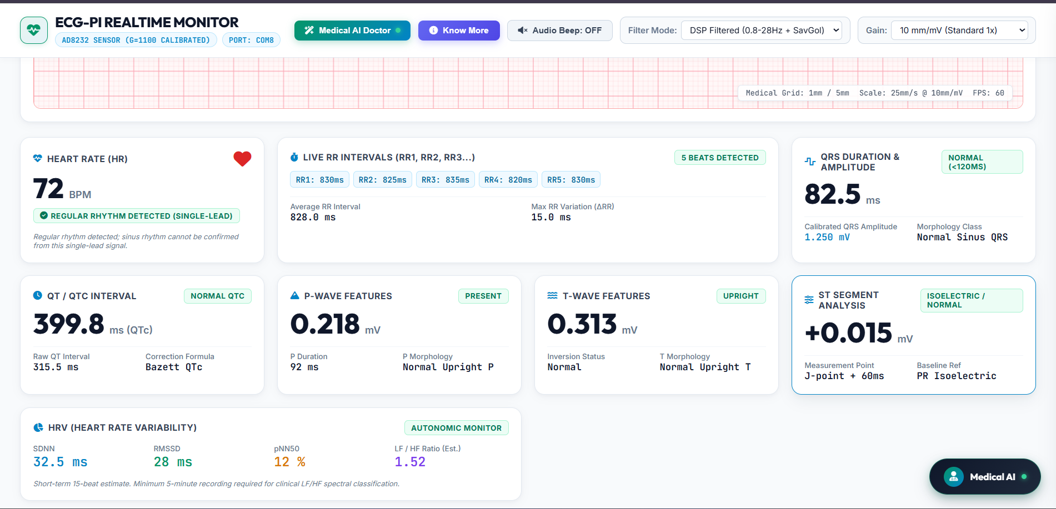This screenshot has height=509, width=1056.
Task: Click the Calibrated QRS Amplitude 1.250 mV
Action: coord(827,237)
